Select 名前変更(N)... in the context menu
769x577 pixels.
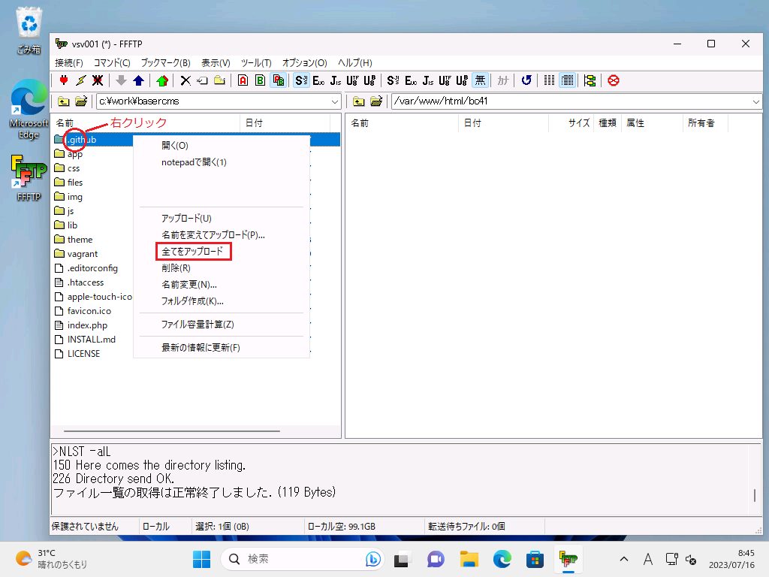click(x=189, y=285)
